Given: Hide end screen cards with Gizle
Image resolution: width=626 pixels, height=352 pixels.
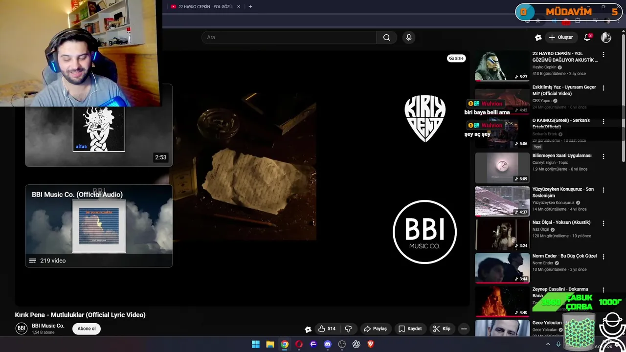Looking at the screenshot, I should tap(456, 58).
